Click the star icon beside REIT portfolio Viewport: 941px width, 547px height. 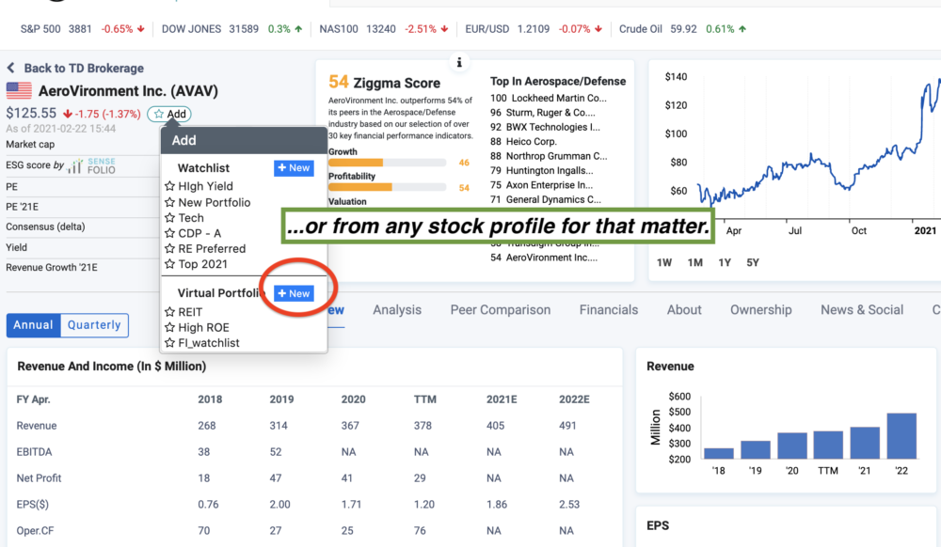pos(169,311)
